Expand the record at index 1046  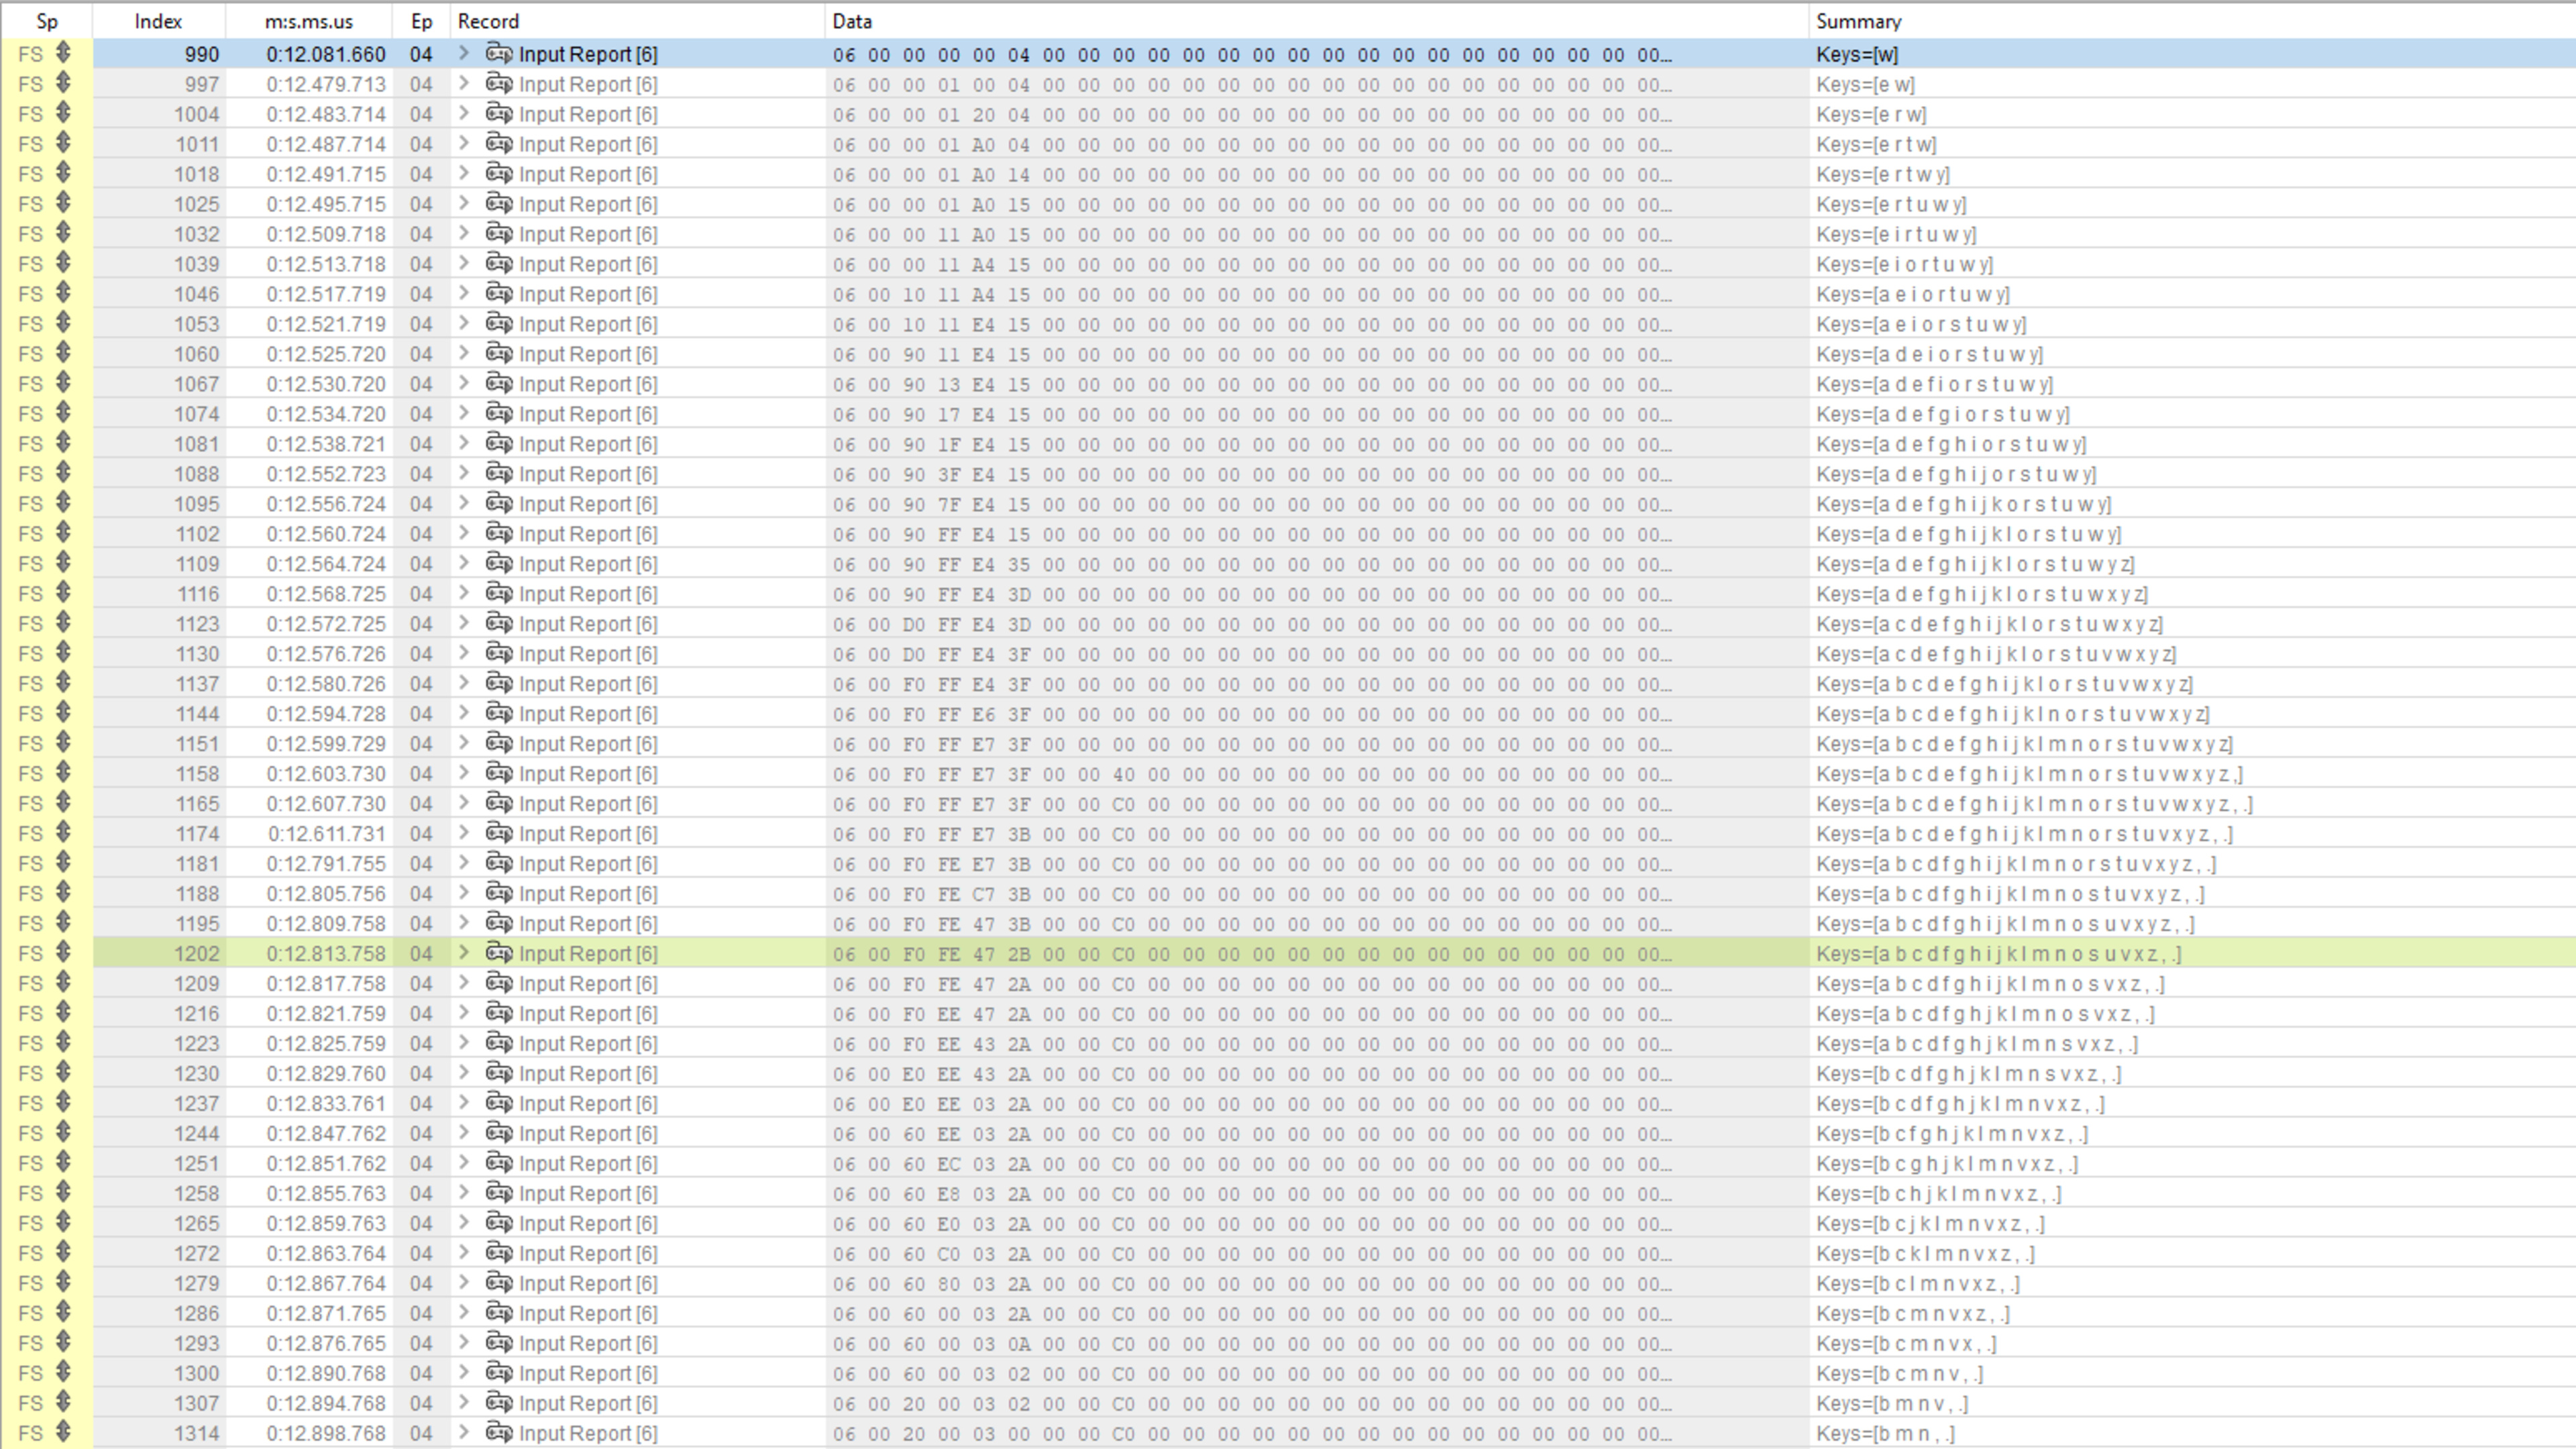click(x=464, y=293)
